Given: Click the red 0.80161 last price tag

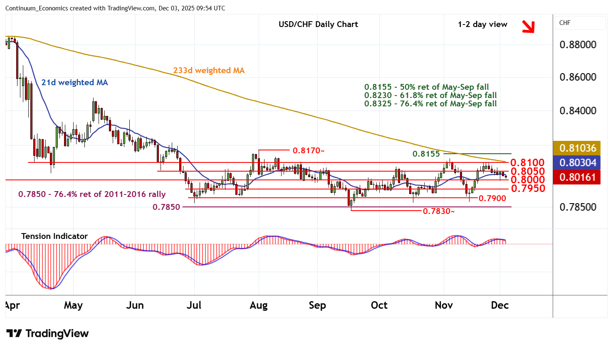Looking at the screenshot, I should pyautogui.click(x=577, y=177).
